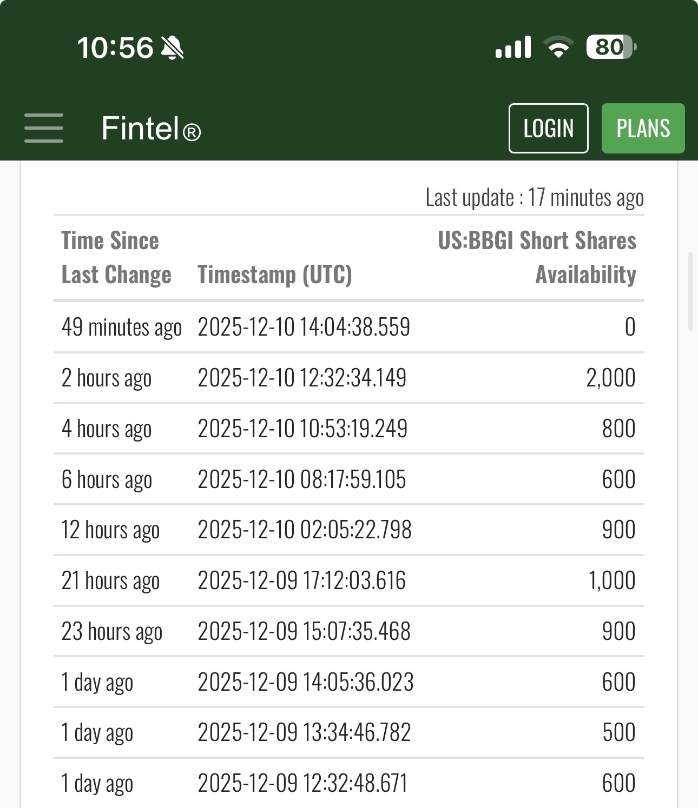Click the 2,000 availability value

point(611,378)
